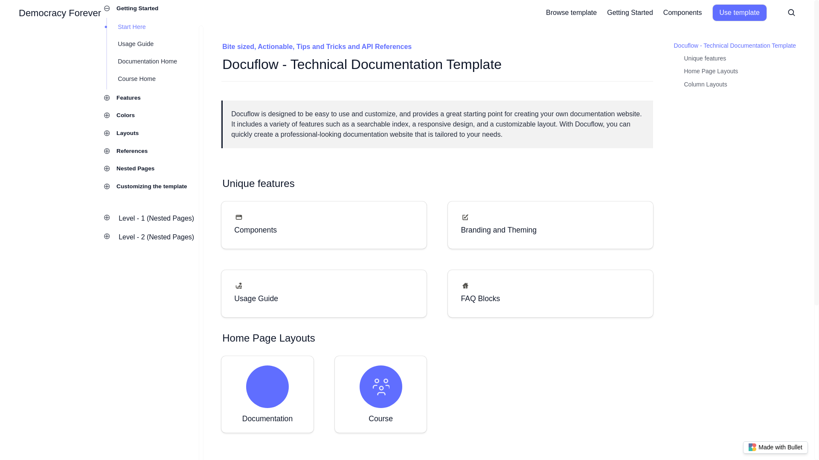The image size is (819, 460).
Task: Open the FAQ Blocks card title
Action: coord(480,299)
